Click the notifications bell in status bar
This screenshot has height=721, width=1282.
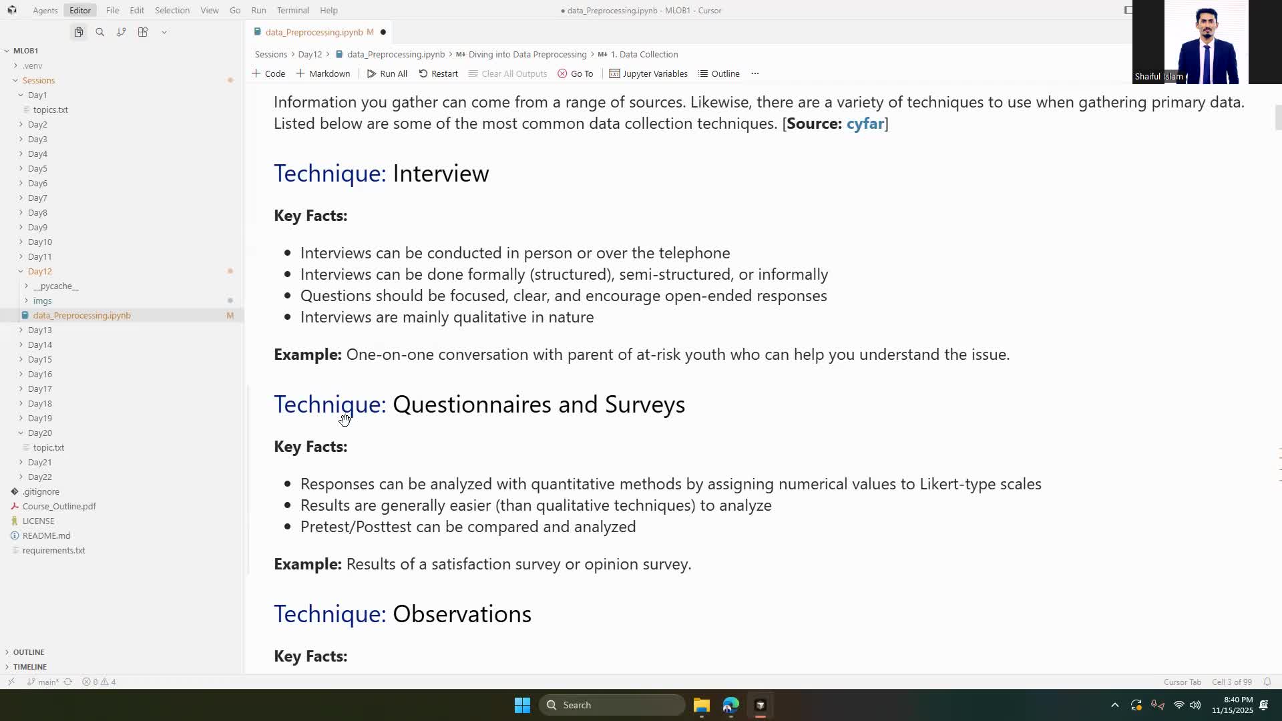click(x=1267, y=682)
